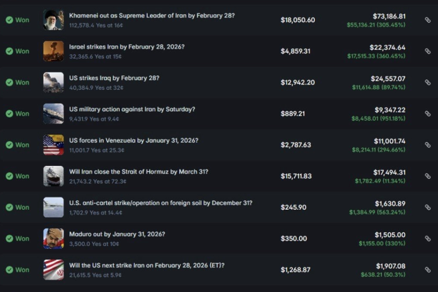Open US strikes Iraq by February 28 market
This screenshot has height=292, width=438.
(114, 77)
